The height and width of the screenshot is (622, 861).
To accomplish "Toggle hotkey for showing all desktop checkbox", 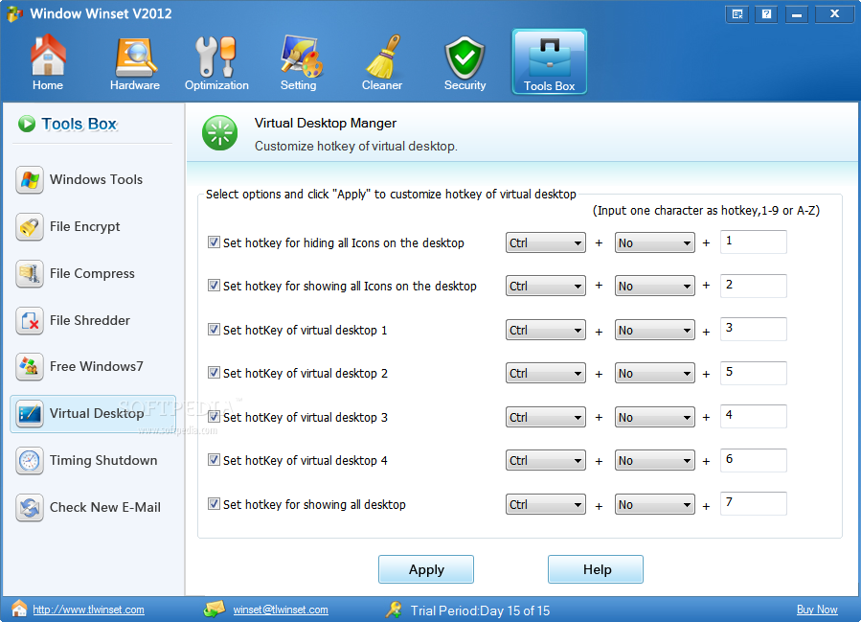I will click(214, 504).
